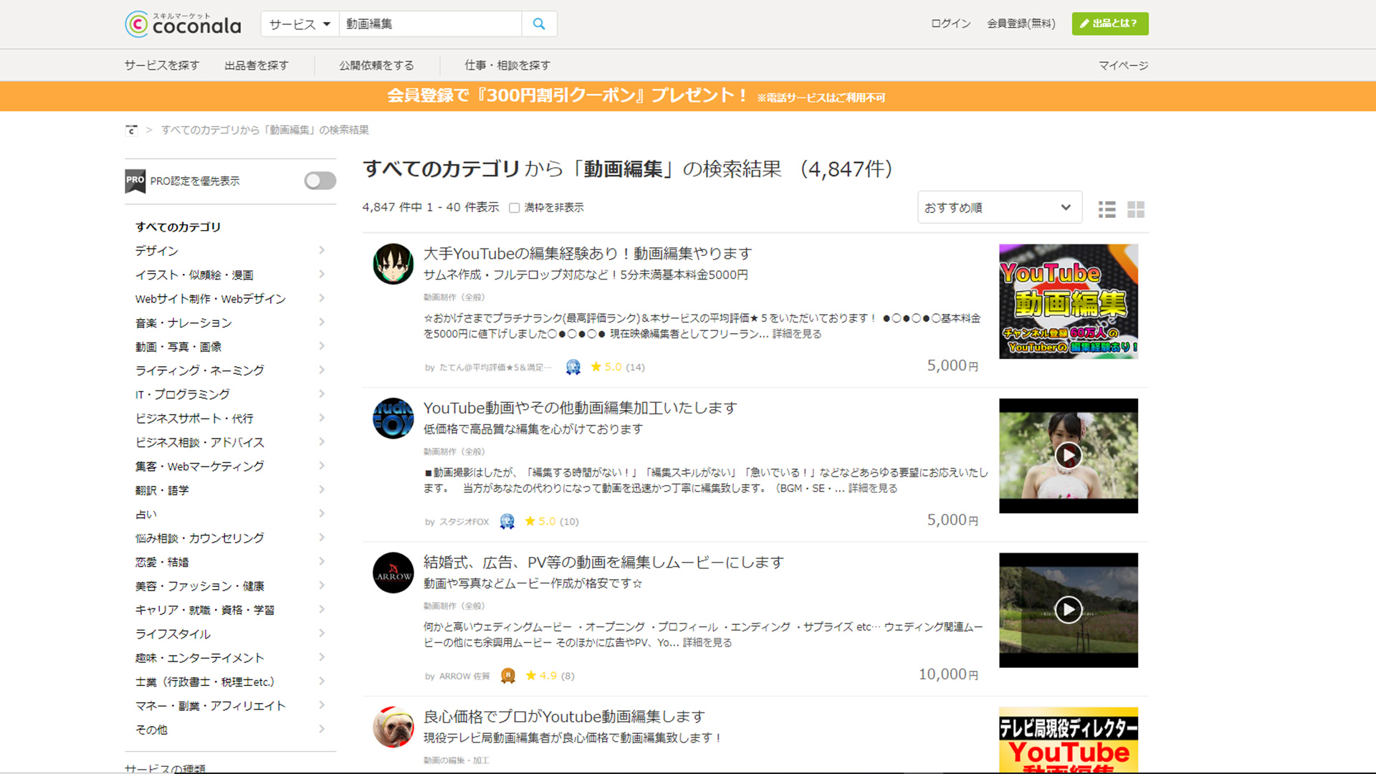The width and height of the screenshot is (1376, 774).
Task: Open 結婚式、広告、PV等の動画 listing title
Action: pyautogui.click(x=603, y=563)
